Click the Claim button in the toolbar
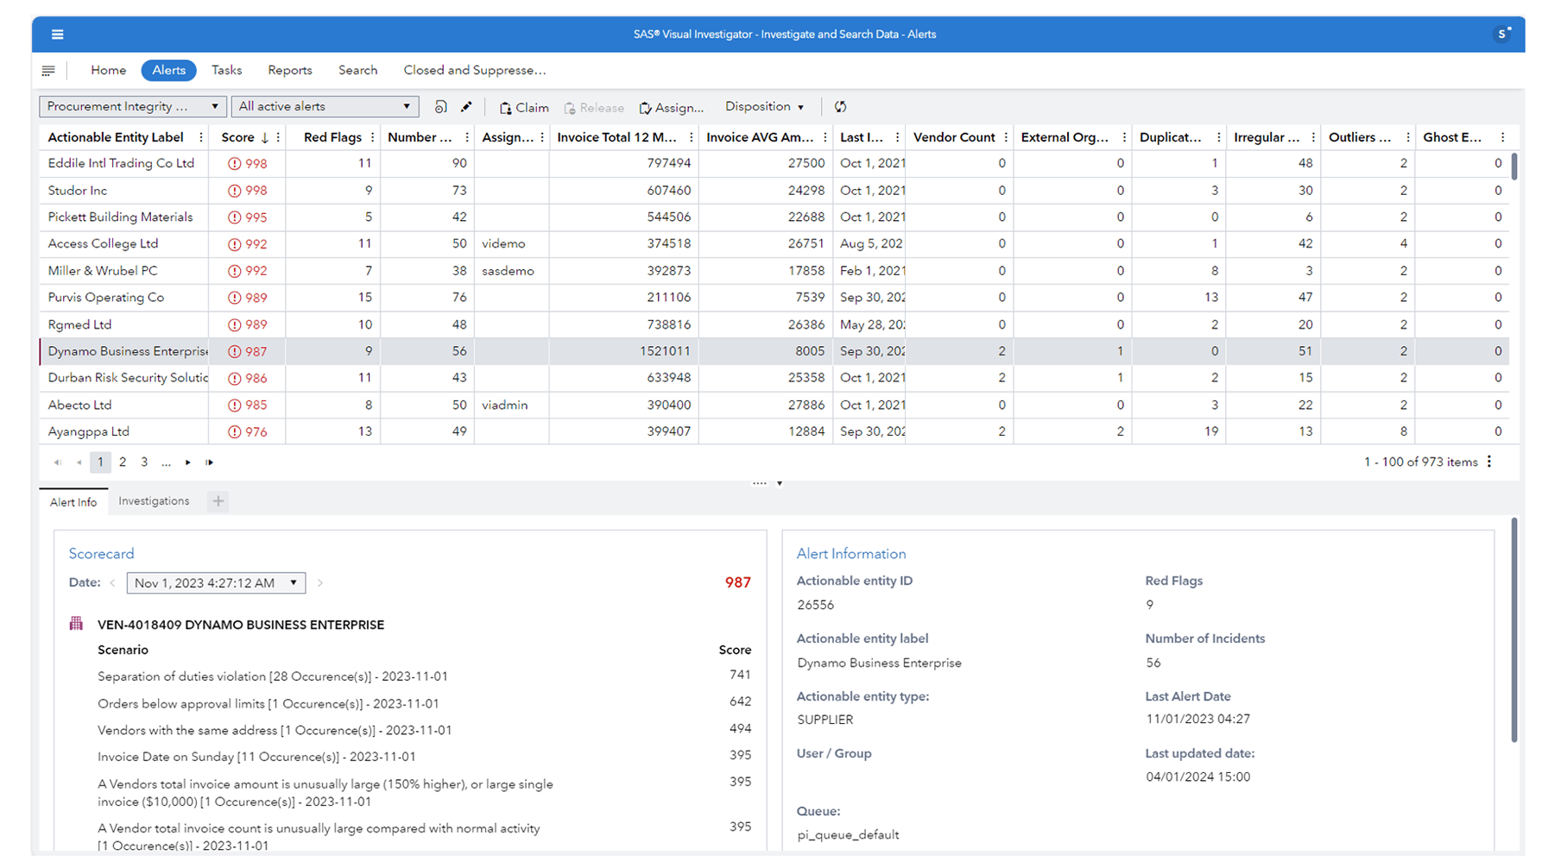Screen dimensions: 1554x868 click(x=523, y=107)
